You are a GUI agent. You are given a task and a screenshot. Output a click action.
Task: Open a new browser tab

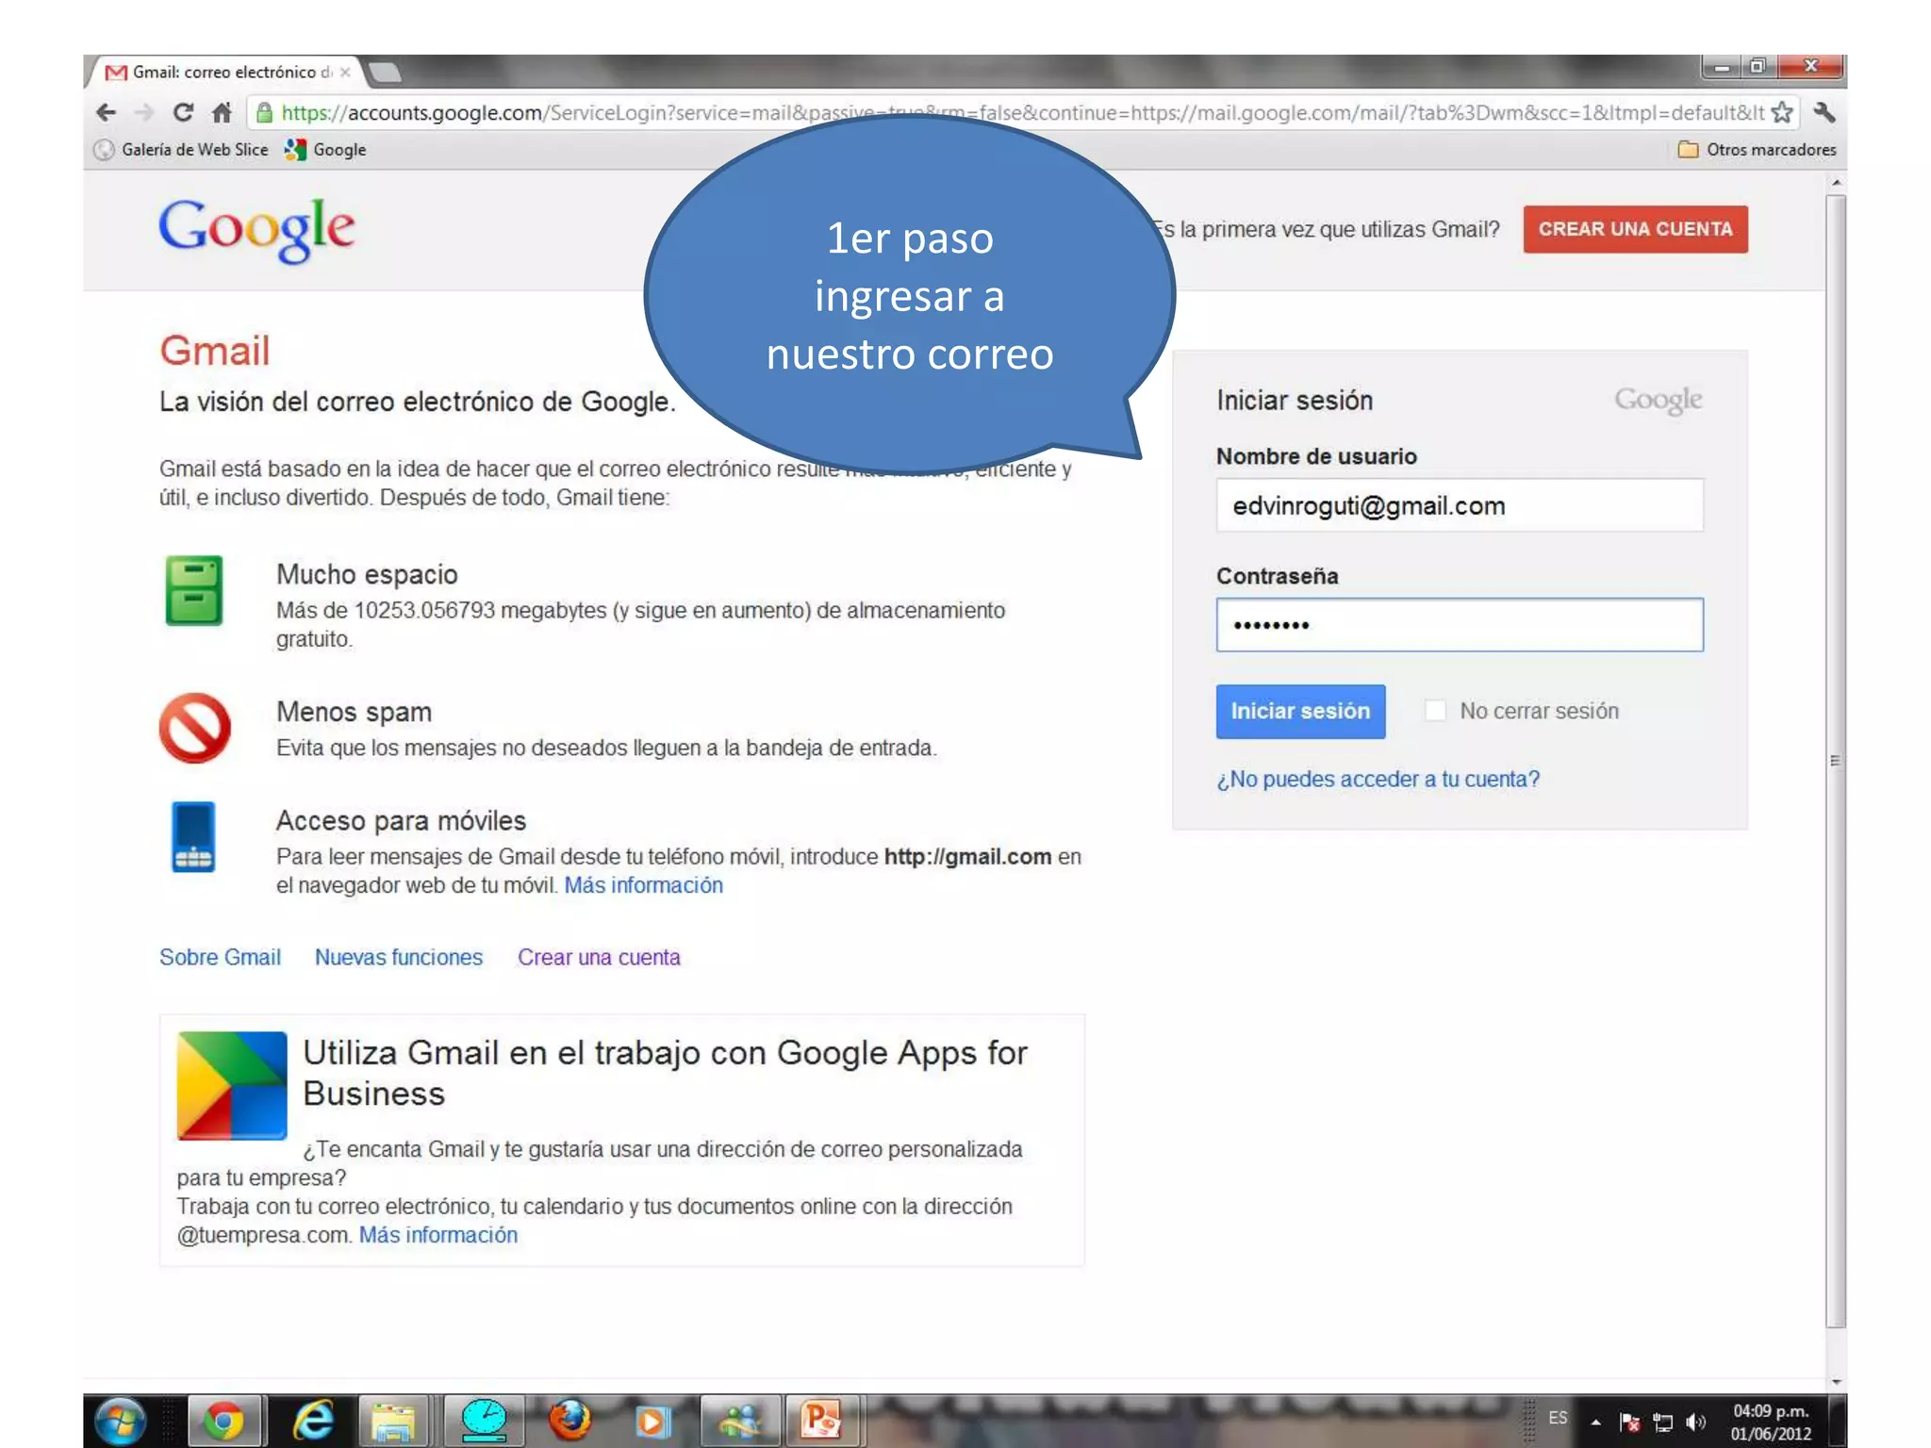[x=385, y=73]
